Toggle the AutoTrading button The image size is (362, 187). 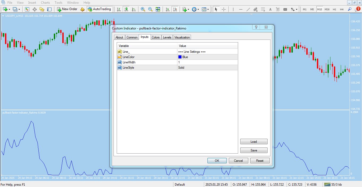pyautogui.click(x=99, y=9)
